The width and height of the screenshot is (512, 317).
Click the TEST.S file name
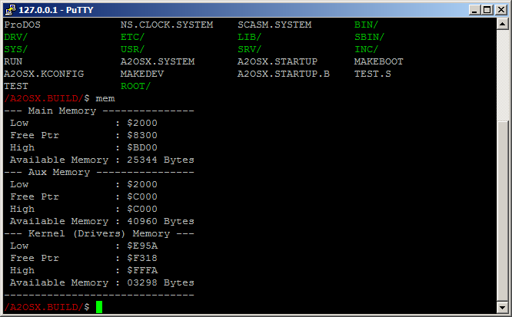coord(373,74)
